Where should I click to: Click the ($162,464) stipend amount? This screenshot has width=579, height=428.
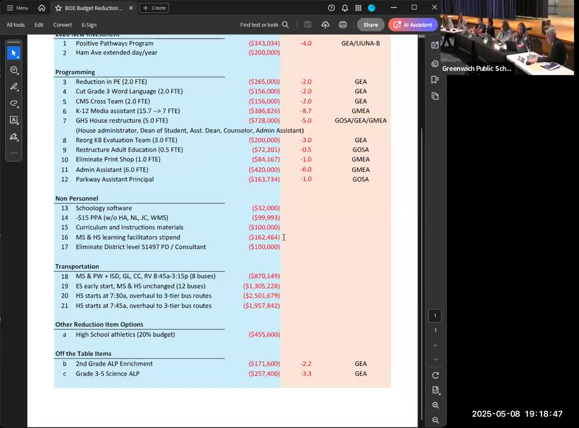[x=264, y=237]
